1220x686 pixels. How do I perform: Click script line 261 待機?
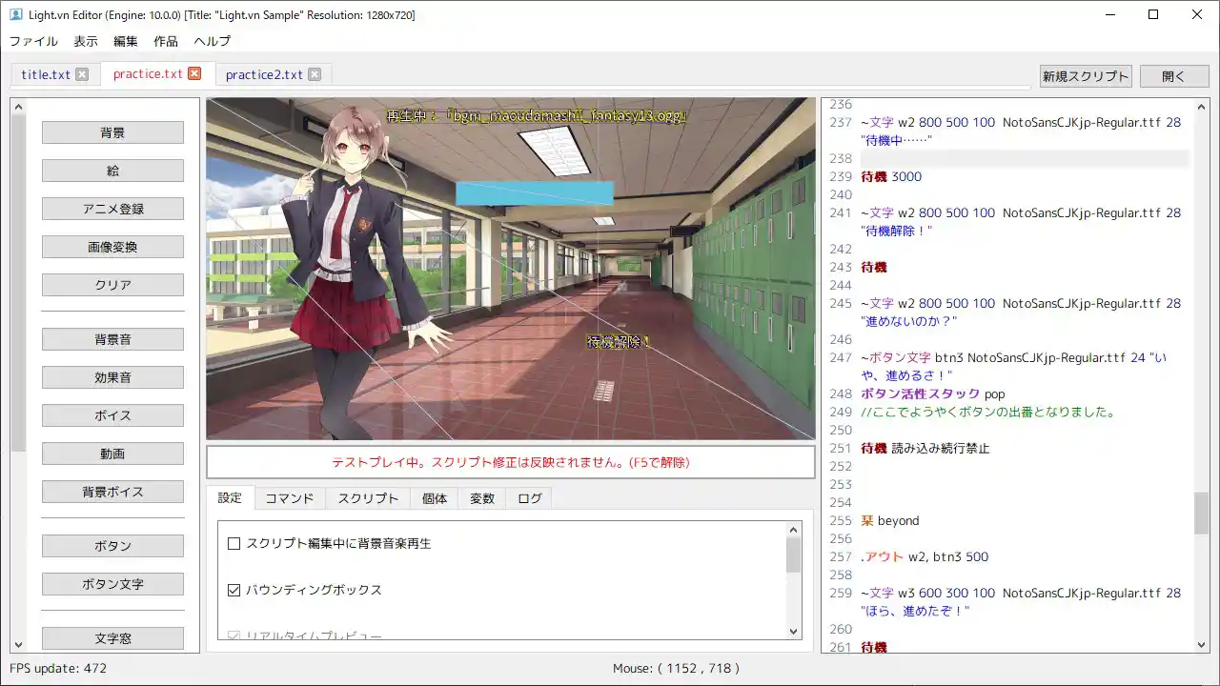tap(874, 647)
